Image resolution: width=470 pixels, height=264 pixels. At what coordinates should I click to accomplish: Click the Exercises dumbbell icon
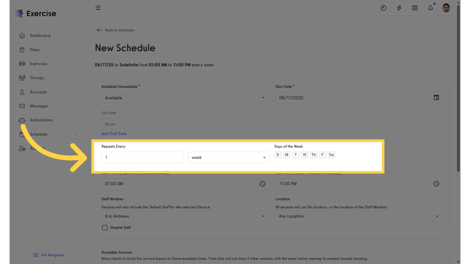(22, 64)
